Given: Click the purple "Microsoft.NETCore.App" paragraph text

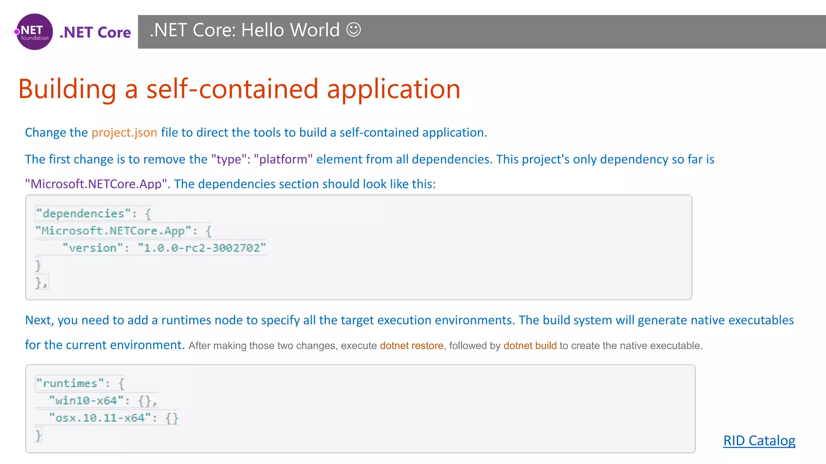Looking at the screenshot, I should click(x=96, y=184).
